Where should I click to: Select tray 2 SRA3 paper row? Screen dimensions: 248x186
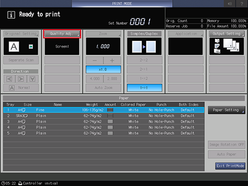tap(104, 116)
